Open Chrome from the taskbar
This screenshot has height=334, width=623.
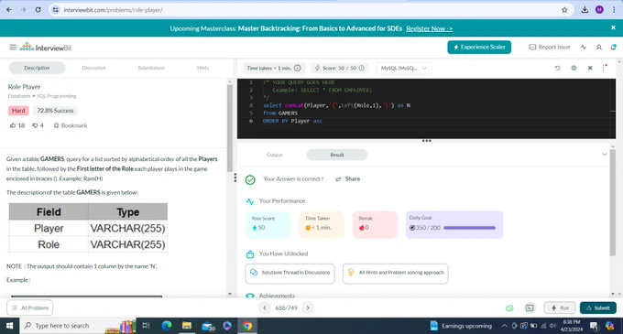[x=247, y=326]
